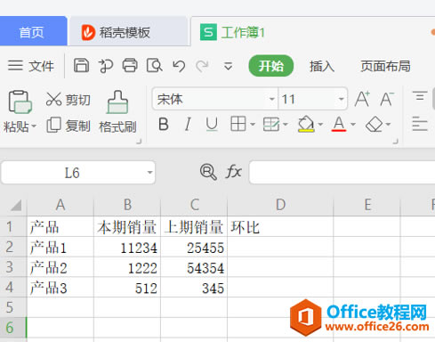This screenshot has height=342, width=435.
Task: Click the Copy button
Action: [68, 126]
